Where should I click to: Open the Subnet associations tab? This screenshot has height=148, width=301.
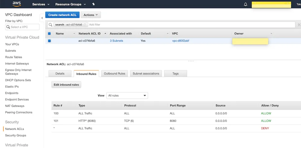[x=146, y=73]
